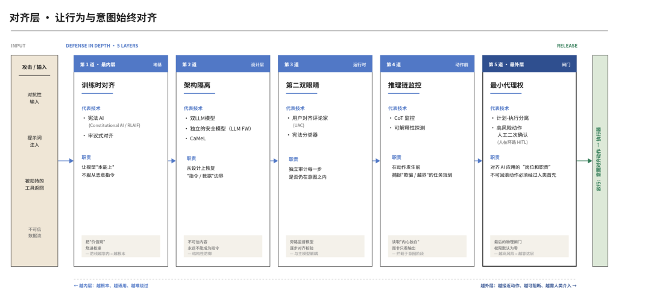The height and width of the screenshot is (298, 651).
Task: Select the "宪法分类器" bullet item
Action: 302,135
